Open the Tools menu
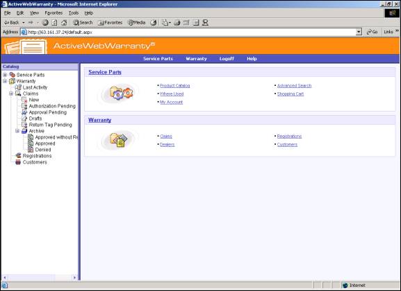The image size is (401, 291). click(74, 13)
